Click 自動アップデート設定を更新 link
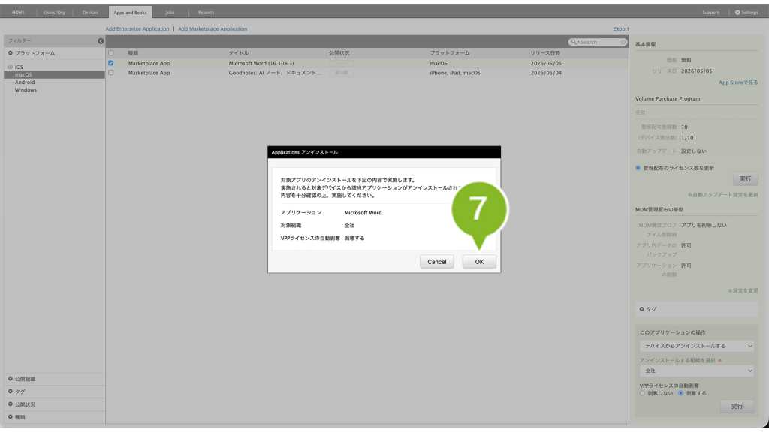Image resolution: width=769 pixels, height=432 pixels. pos(723,195)
